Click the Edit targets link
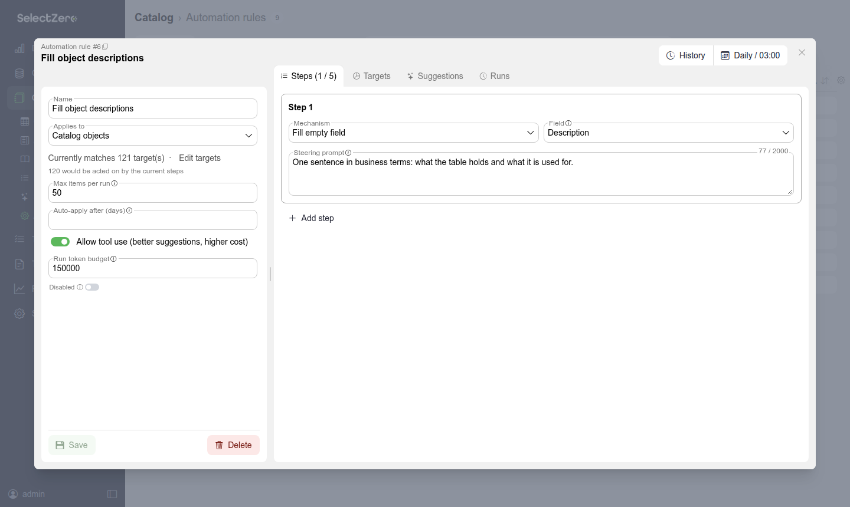 200,158
